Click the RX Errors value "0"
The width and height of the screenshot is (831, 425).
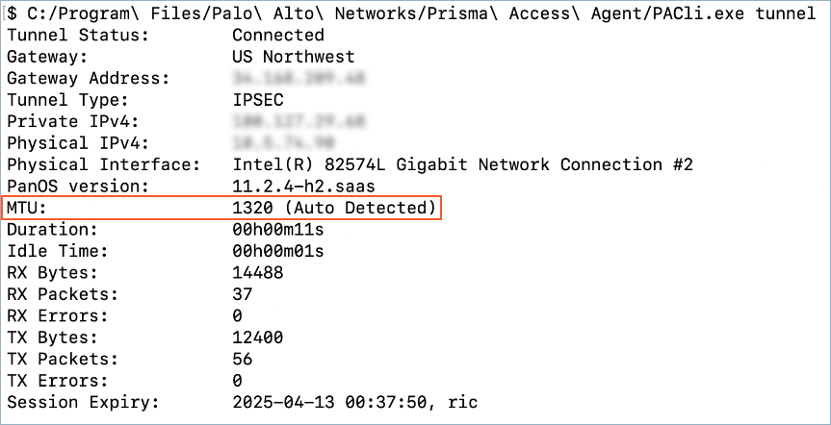click(238, 316)
